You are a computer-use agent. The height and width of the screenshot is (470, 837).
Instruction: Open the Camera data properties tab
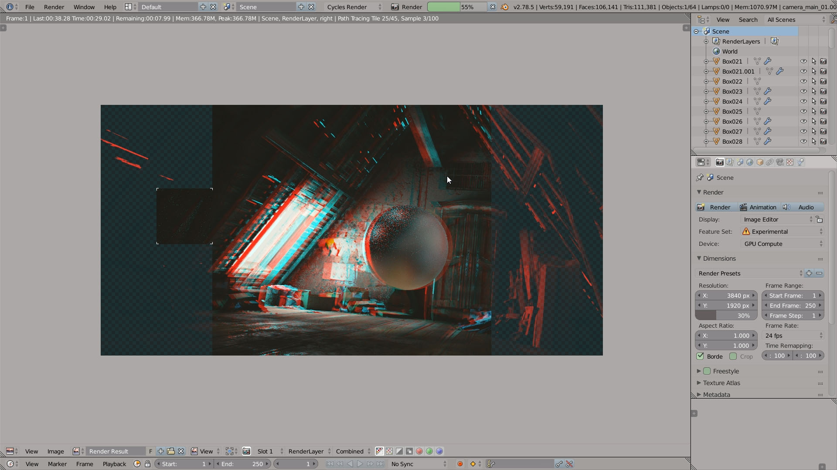pos(780,162)
